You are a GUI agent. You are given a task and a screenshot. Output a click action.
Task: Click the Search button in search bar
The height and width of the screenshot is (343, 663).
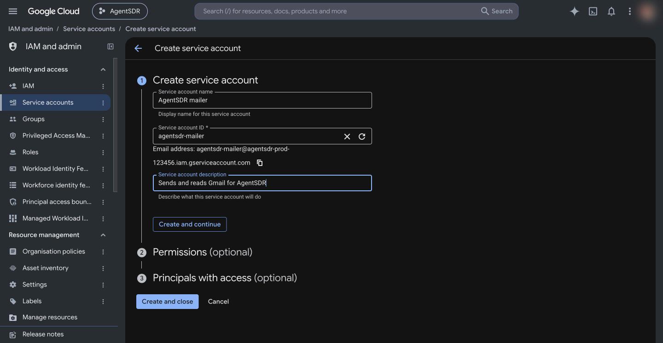click(x=497, y=11)
